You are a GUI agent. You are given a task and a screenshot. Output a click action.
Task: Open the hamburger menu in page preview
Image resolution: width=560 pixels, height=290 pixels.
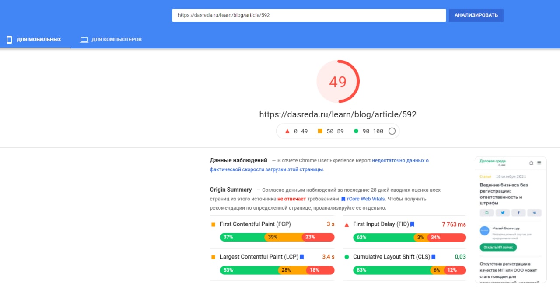(539, 163)
